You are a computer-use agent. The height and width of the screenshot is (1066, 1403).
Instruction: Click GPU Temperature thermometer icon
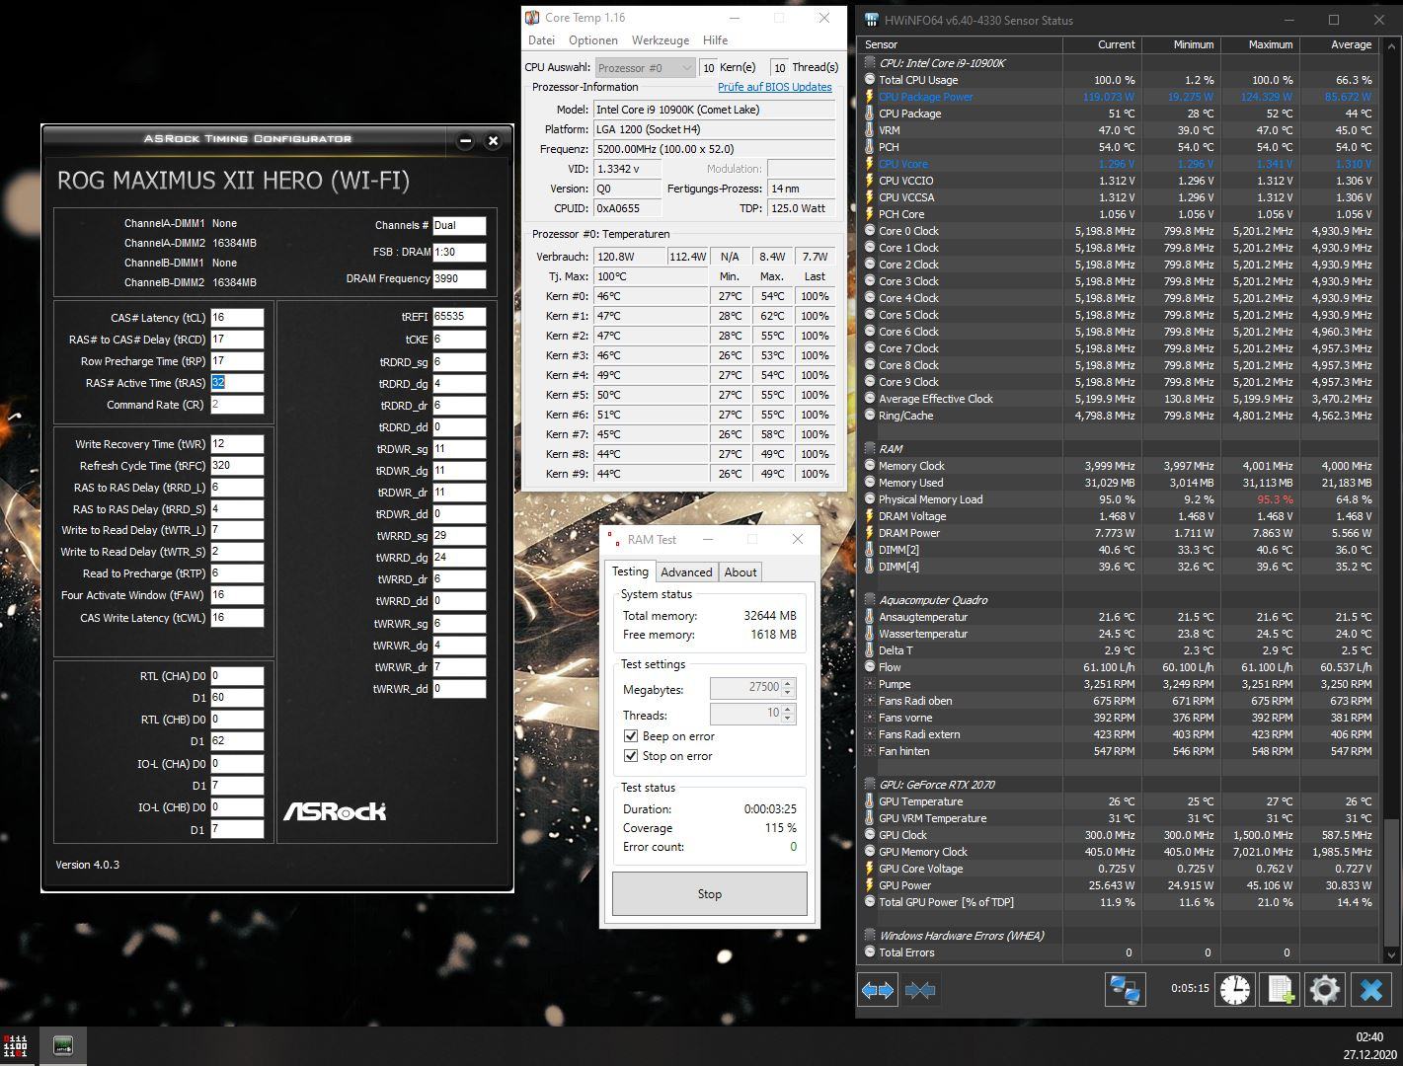click(870, 801)
